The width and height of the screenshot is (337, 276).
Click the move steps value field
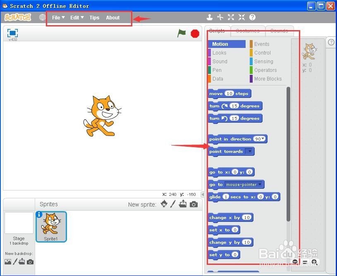(x=229, y=93)
